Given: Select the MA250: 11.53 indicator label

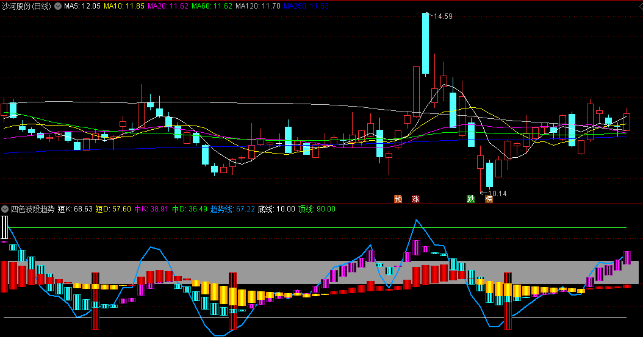Looking at the screenshot, I should (x=306, y=6).
